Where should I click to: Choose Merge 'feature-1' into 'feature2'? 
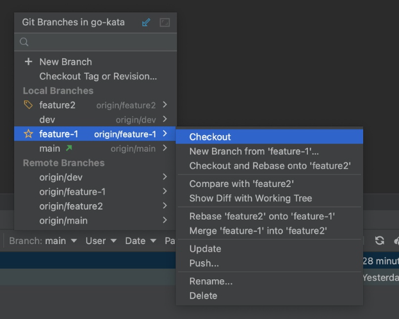(258, 231)
